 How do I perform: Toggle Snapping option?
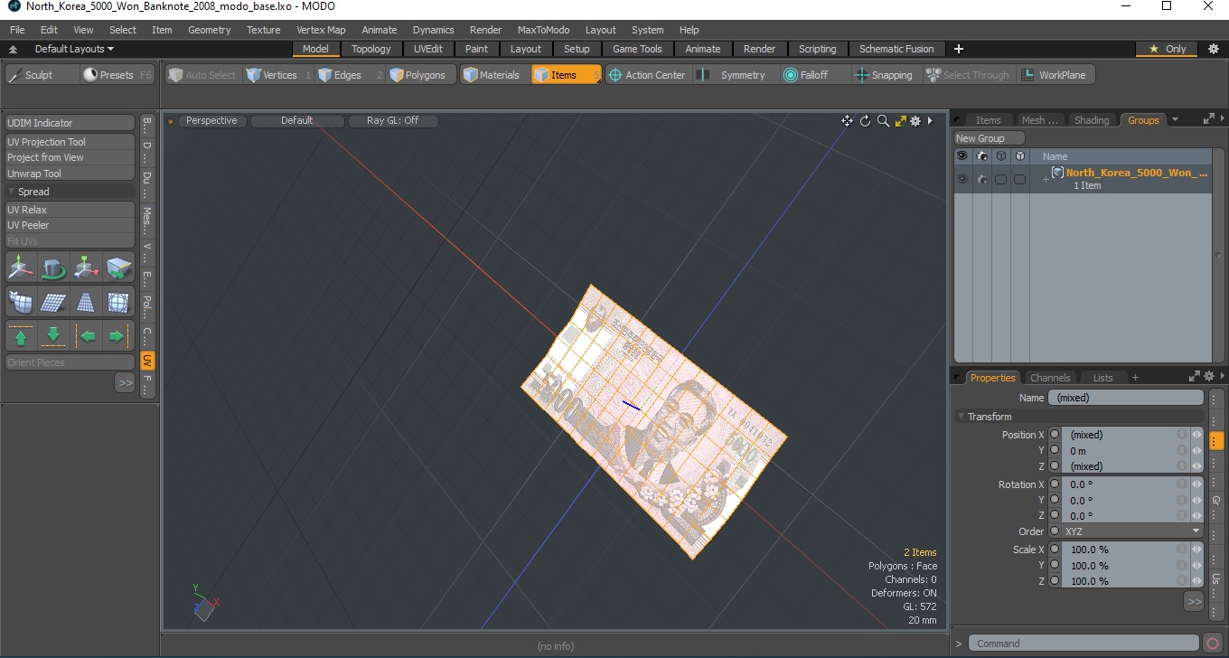[883, 75]
